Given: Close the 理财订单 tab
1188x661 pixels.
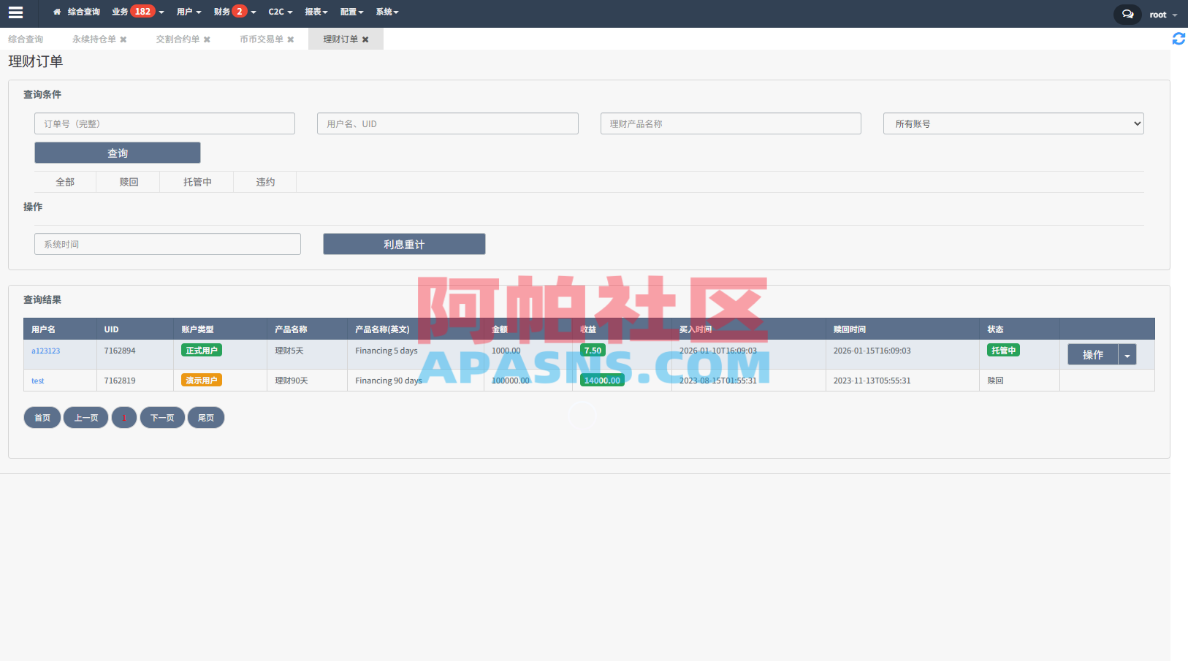Looking at the screenshot, I should point(365,39).
